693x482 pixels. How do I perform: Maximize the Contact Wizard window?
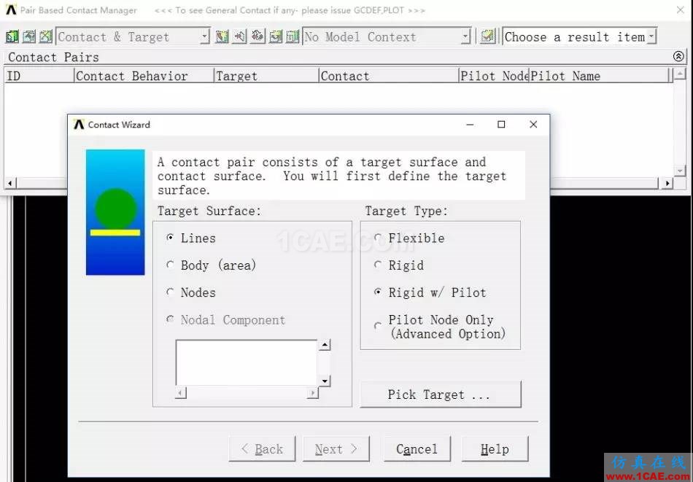coord(501,125)
